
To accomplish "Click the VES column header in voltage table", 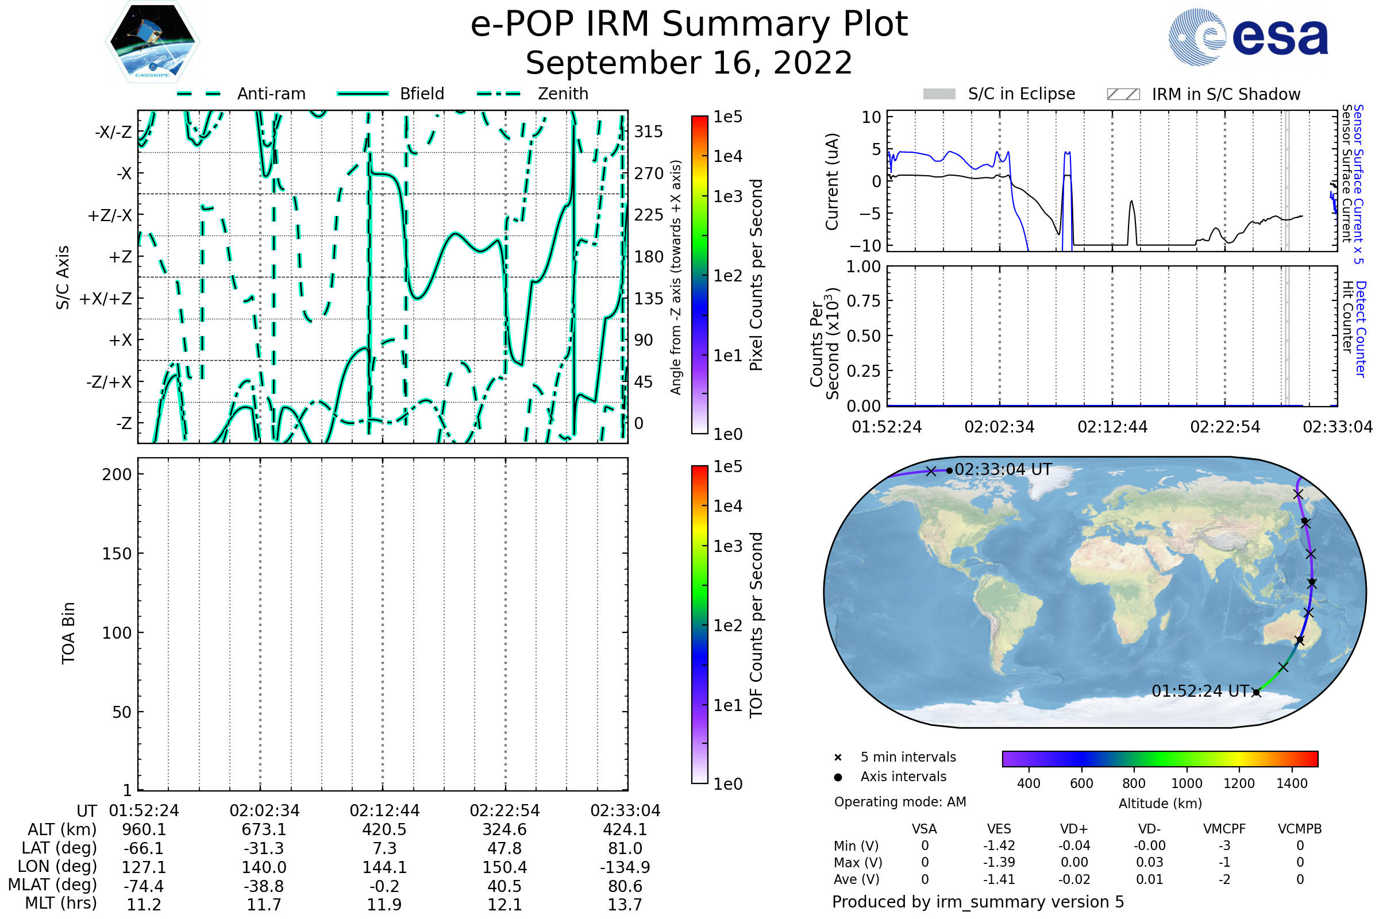I will [x=999, y=829].
